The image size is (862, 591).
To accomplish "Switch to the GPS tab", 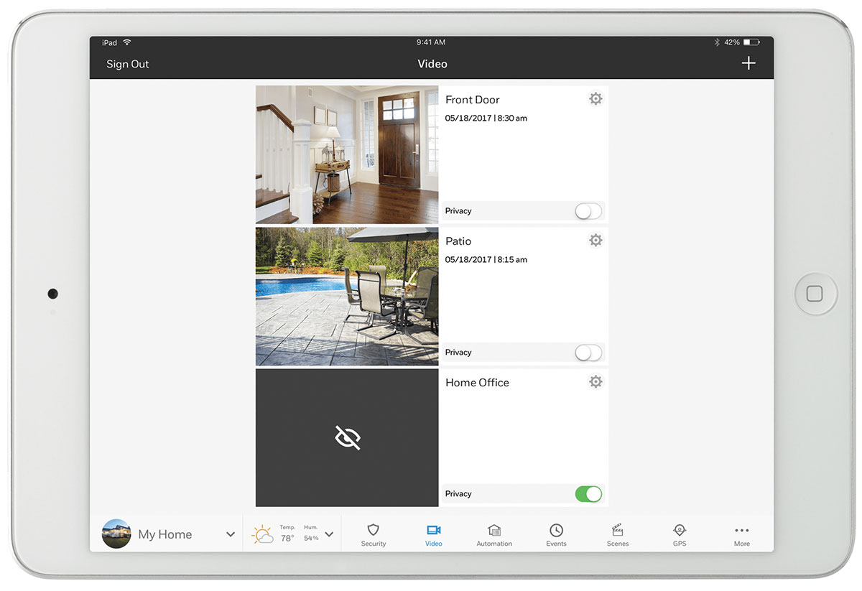I will 680,535.
